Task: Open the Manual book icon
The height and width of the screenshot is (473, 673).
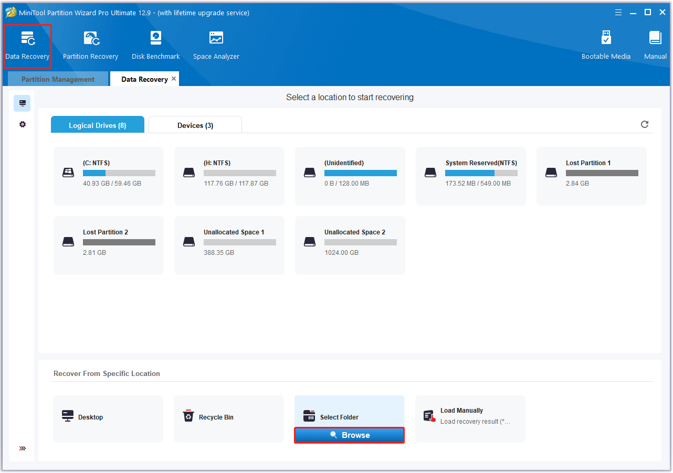Action: (655, 46)
